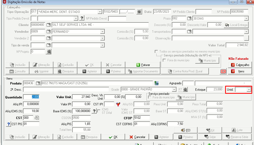Open Transportadora lookup icon
Viewport: 254px width, 145px height.
pyautogui.click(x=189, y=32)
